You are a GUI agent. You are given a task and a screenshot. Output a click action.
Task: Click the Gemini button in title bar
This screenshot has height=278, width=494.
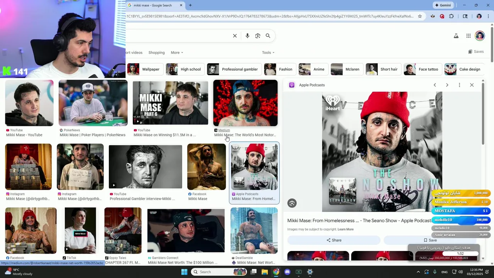click(443, 5)
